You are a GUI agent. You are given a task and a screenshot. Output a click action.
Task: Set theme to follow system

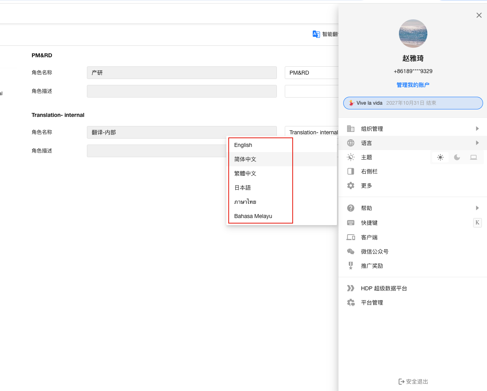474,157
